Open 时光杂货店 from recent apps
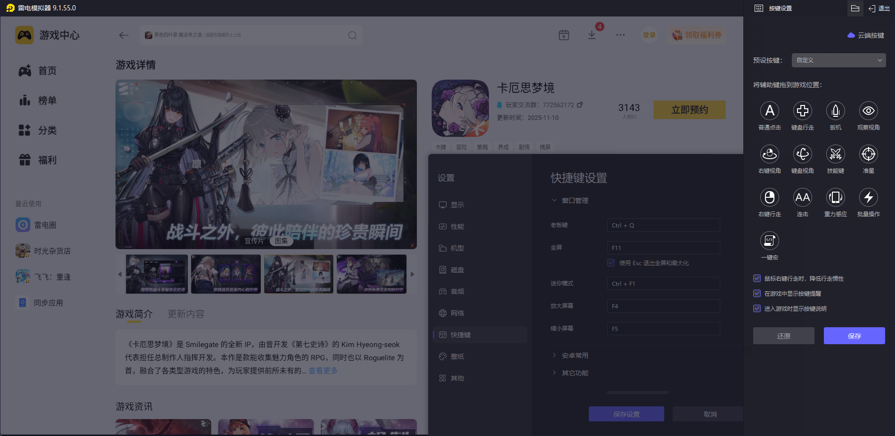The height and width of the screenshot is (436, 895). click(x=43, y=251)
